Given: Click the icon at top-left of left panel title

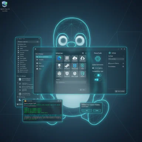Looking at the screenshot, I should 17,39.
